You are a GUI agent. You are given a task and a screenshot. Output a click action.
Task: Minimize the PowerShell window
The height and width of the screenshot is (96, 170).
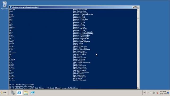[133, 7]
